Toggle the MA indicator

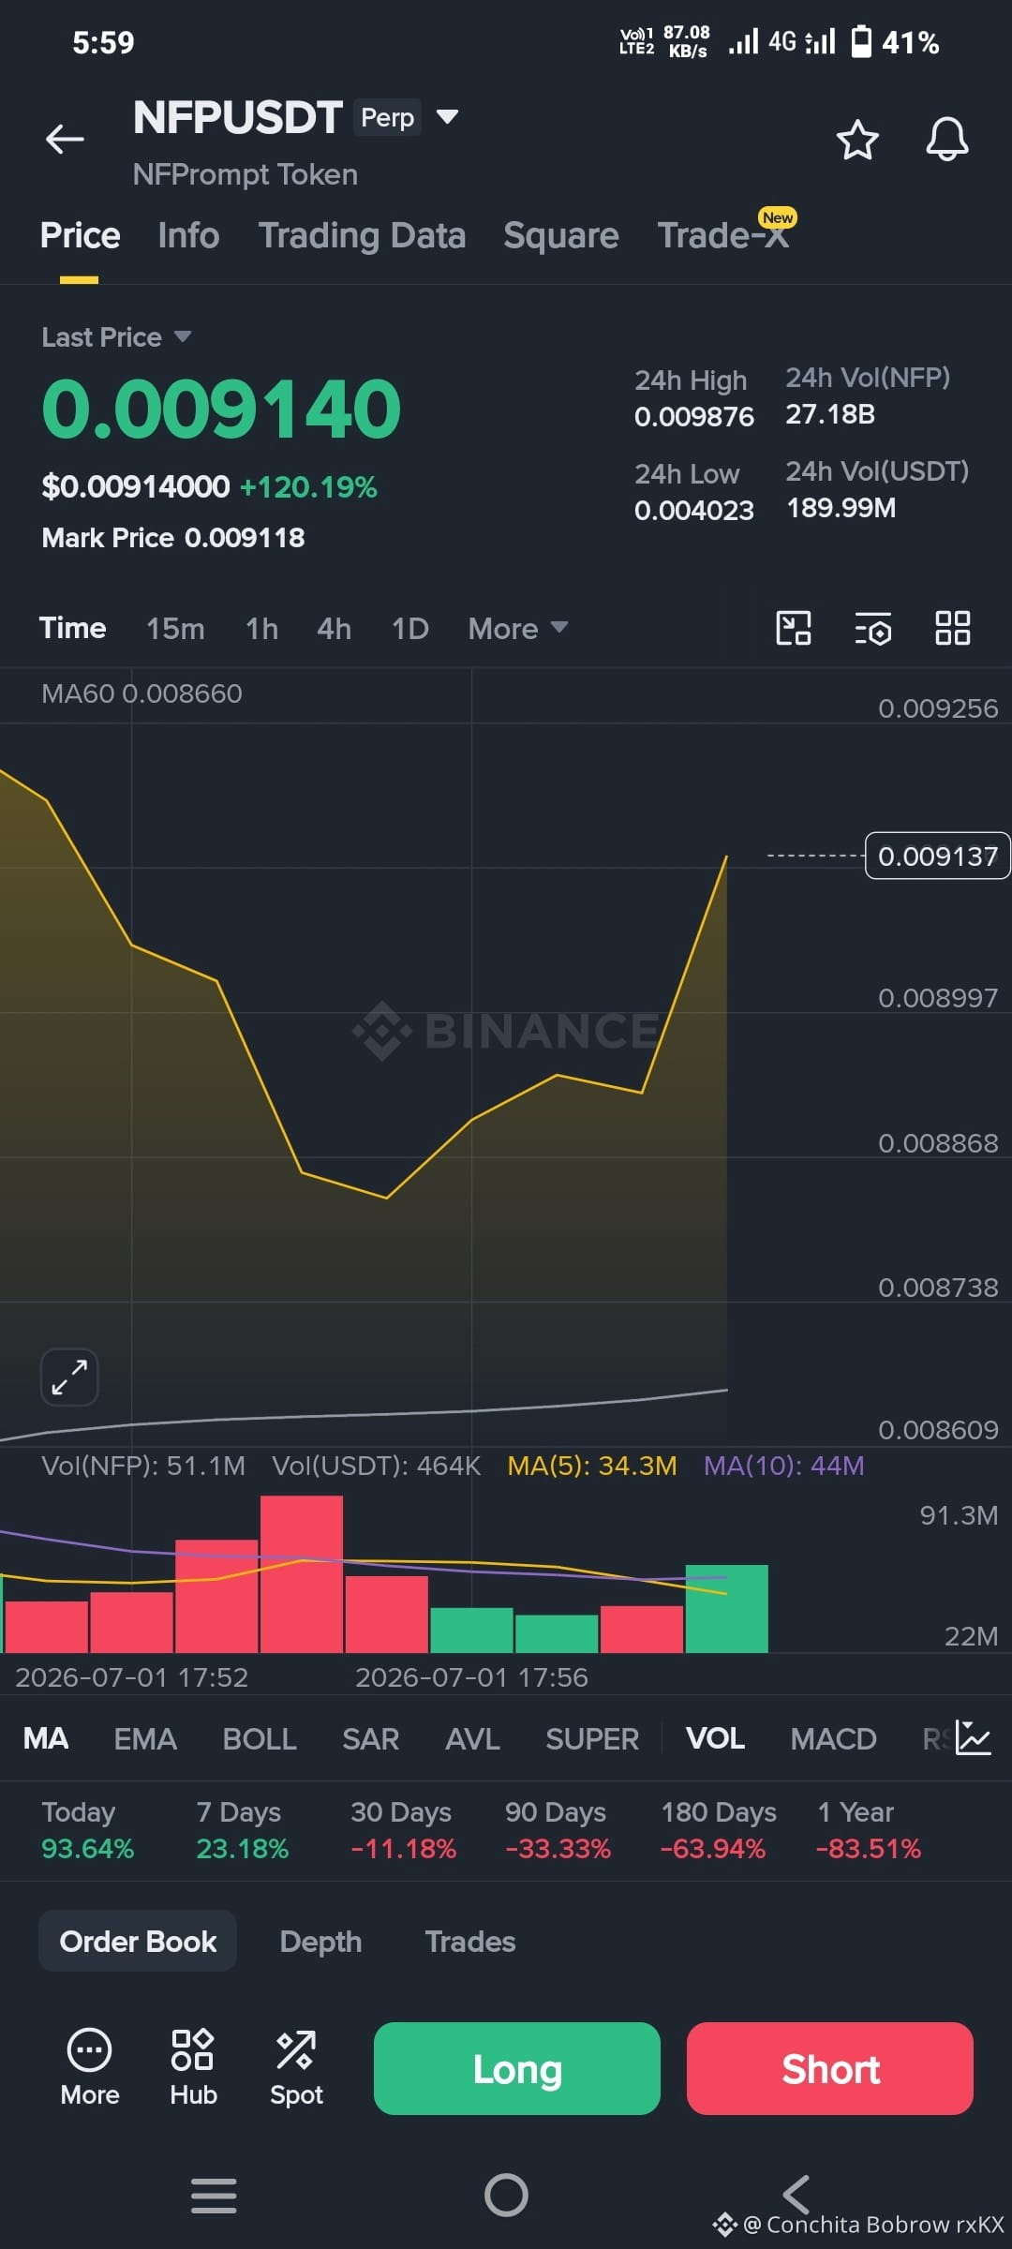coord(46,1738)
